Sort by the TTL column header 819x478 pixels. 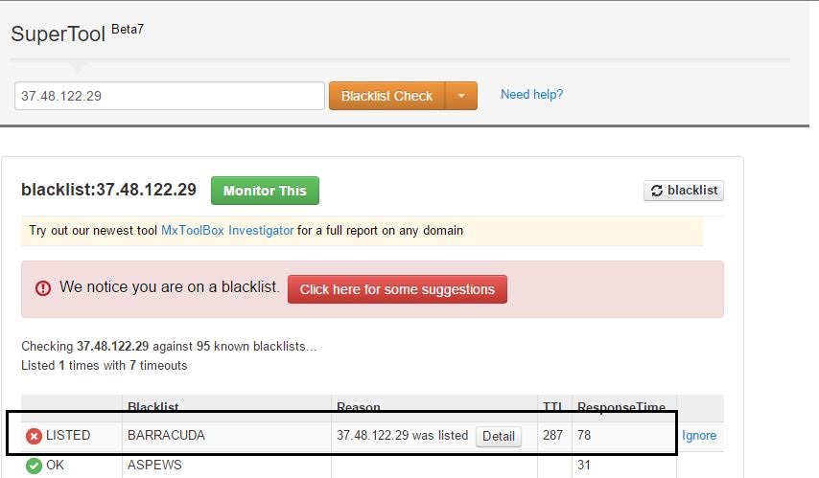552,407
